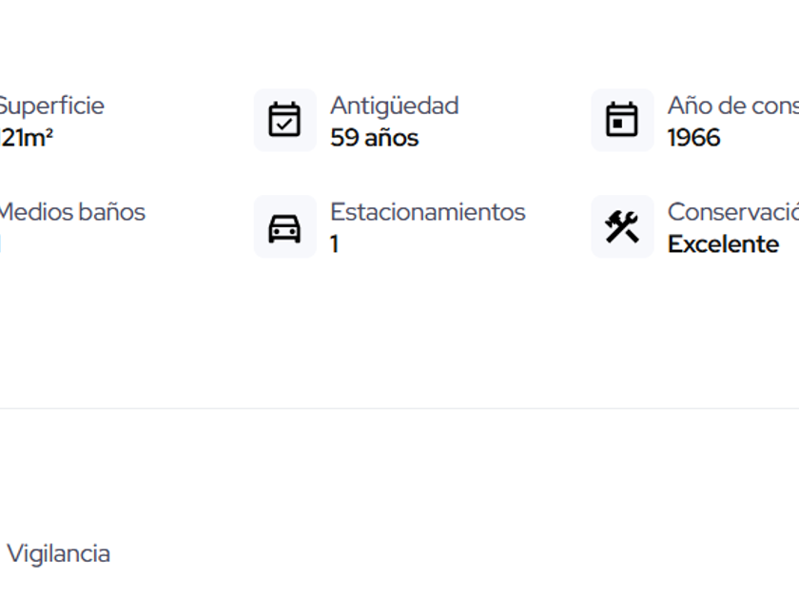Select the '21m²' surface value
The width and height of the screenshot is (799, 599).
[x=27, y=138]
